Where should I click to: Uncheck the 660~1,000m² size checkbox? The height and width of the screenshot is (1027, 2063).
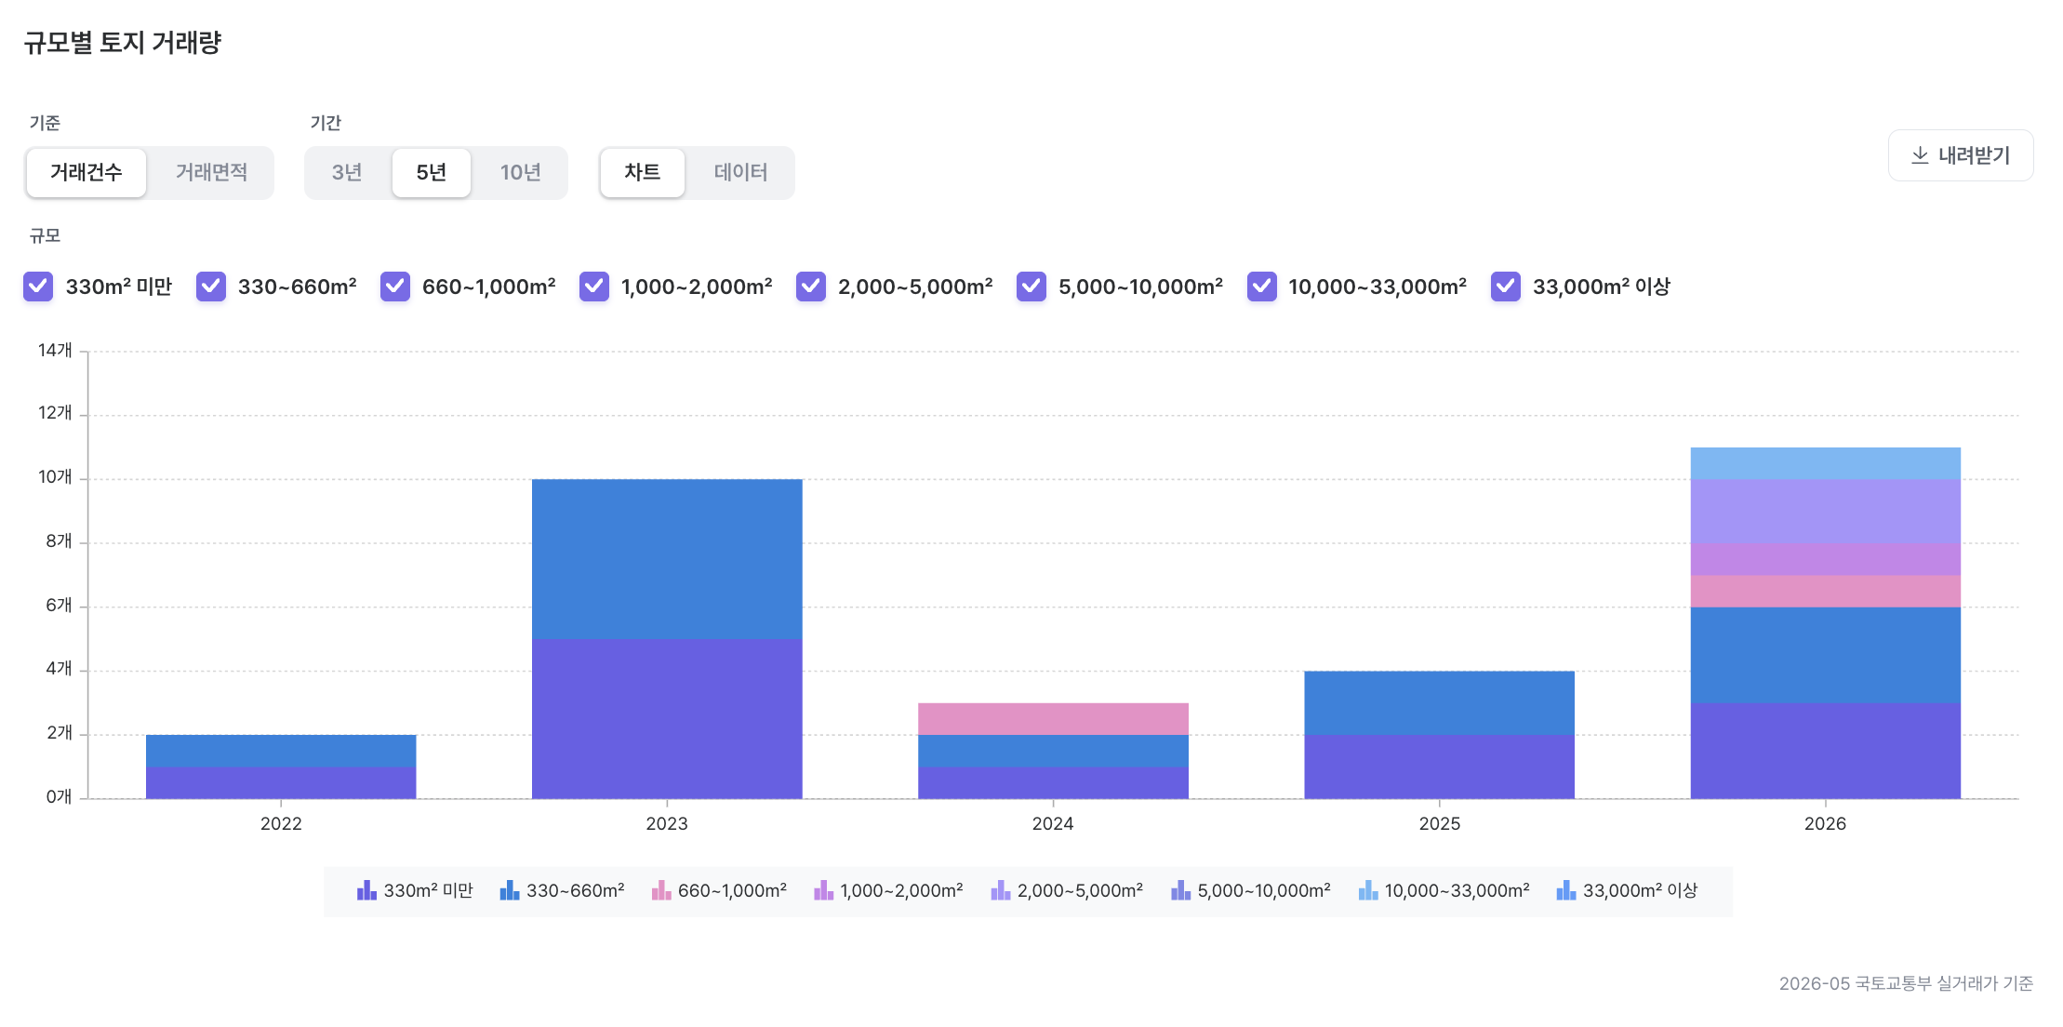coord(395,287)
